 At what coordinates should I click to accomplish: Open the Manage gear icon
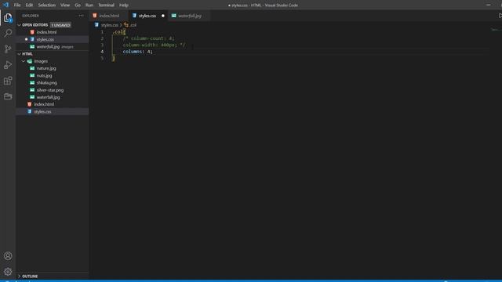(8, 272)
